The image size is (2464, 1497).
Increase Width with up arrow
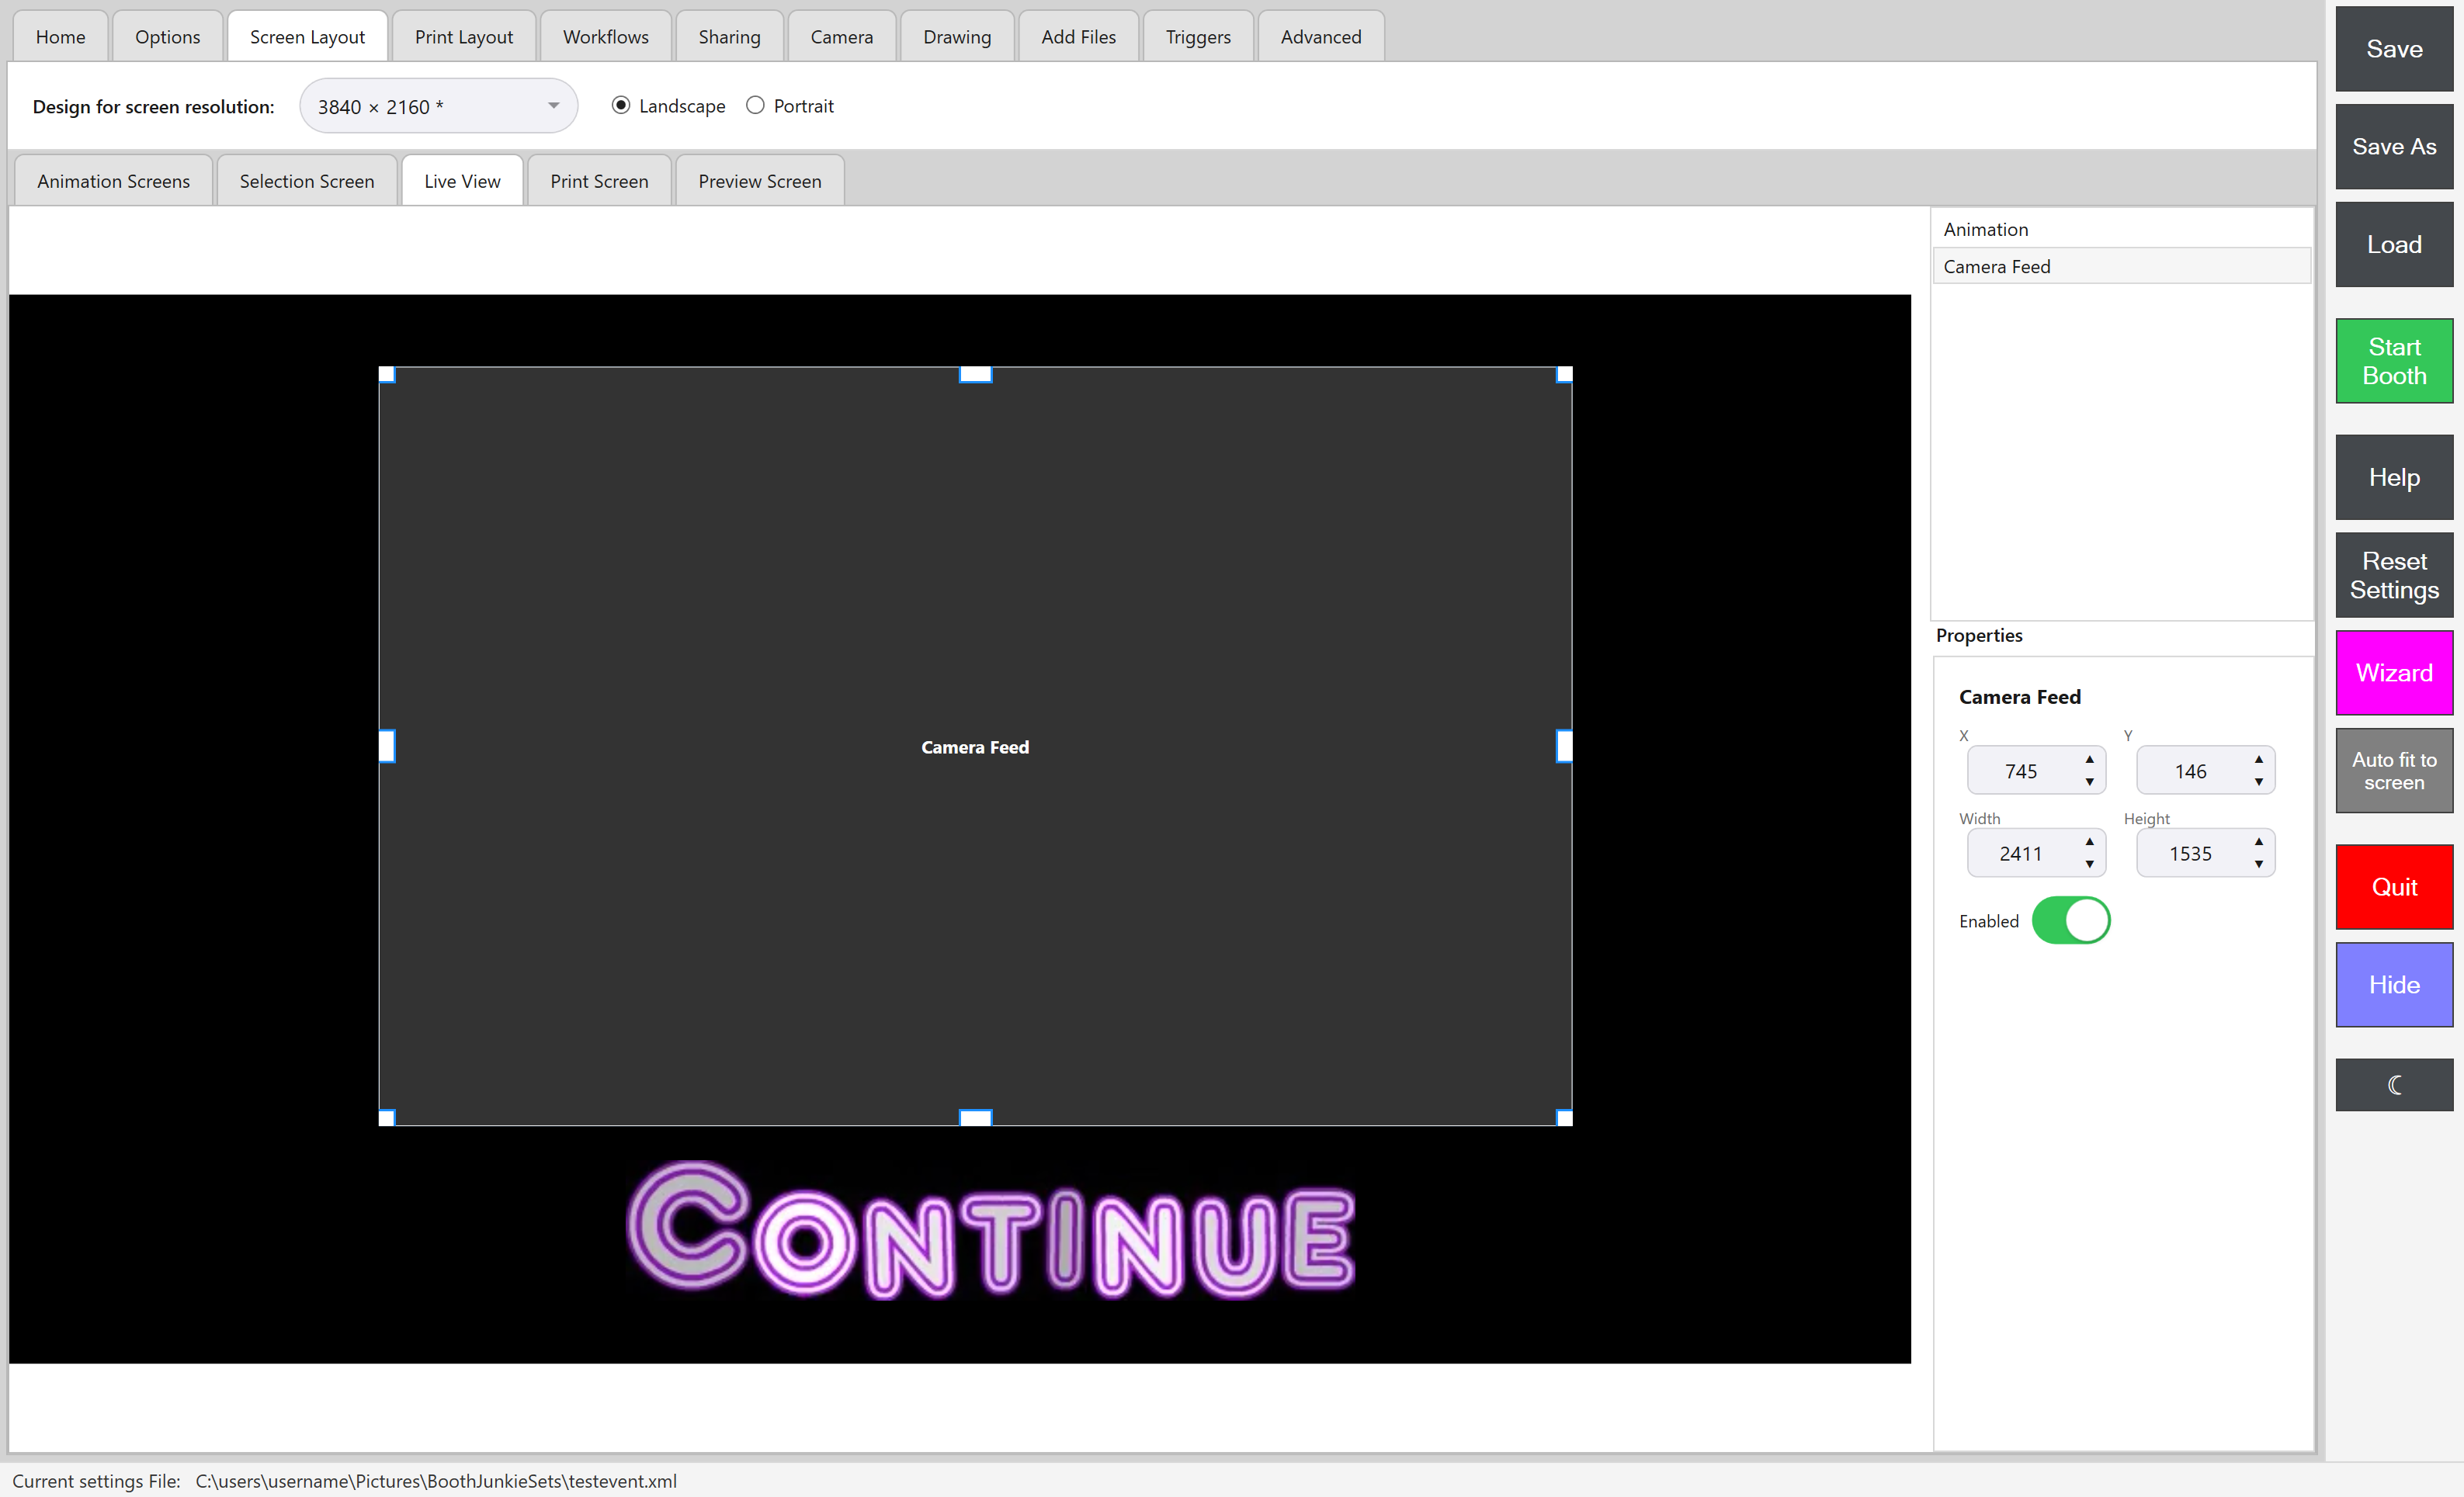tap(2089, 841)
